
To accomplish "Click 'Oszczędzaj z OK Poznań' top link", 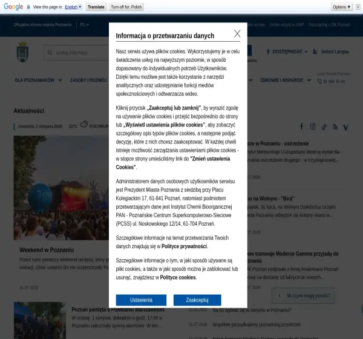I will point(329,25).
